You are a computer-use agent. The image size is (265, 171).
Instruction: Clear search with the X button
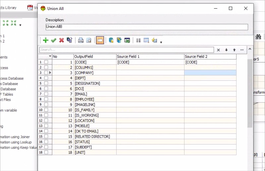pos(218,50)
